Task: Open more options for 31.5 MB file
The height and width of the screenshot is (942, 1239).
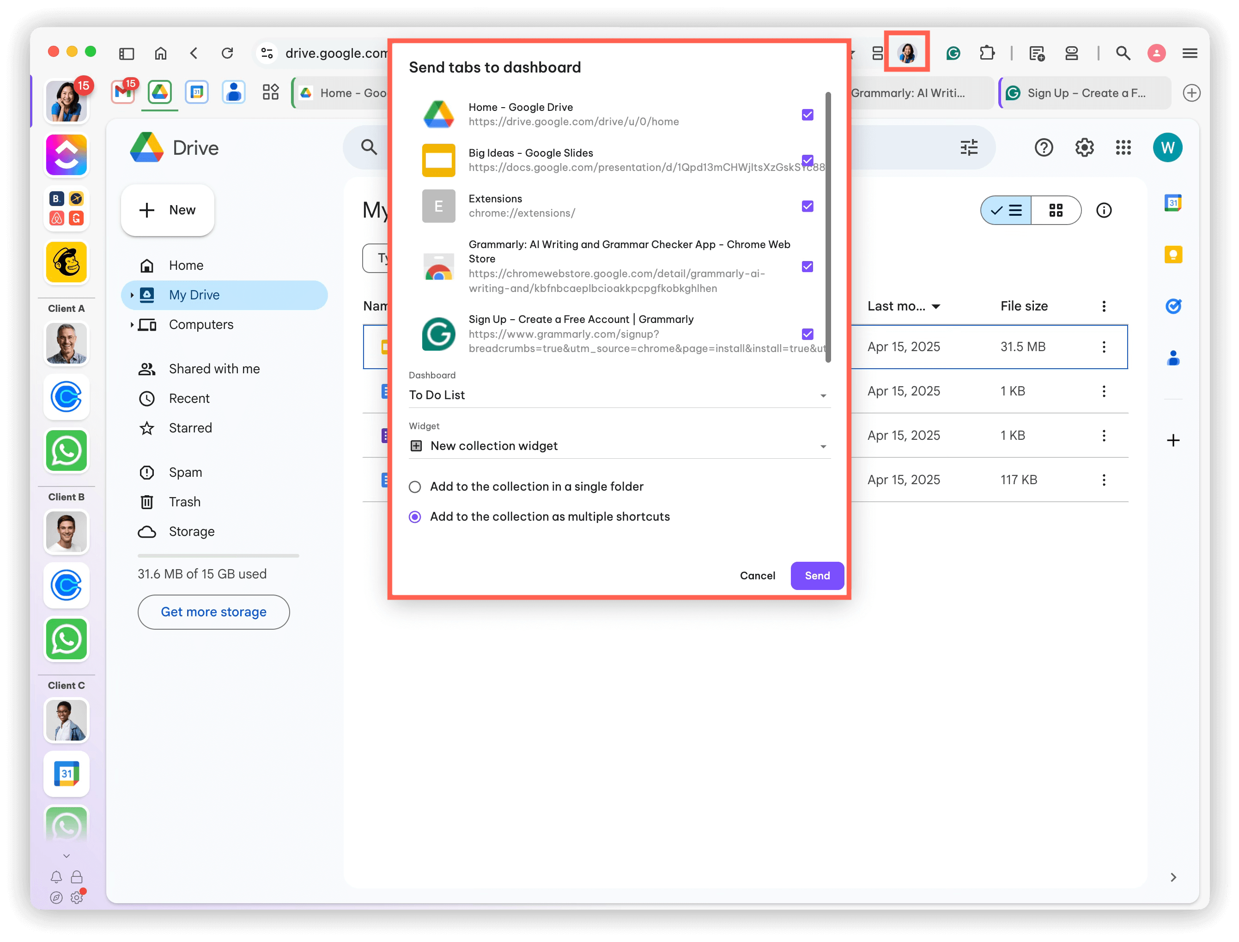Action: (x=1103, y=347)
